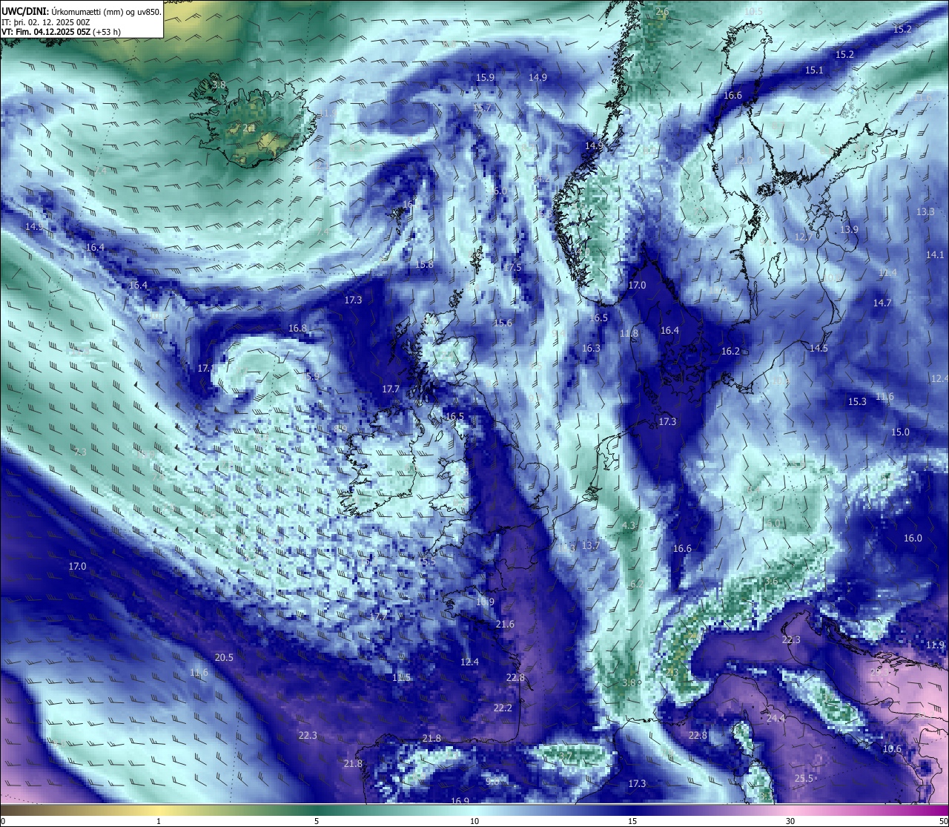Image resolution: width=949 pixels, height=827 pixels.
Task: Click the 20.5 value on the map
Action: coord(224,657)
